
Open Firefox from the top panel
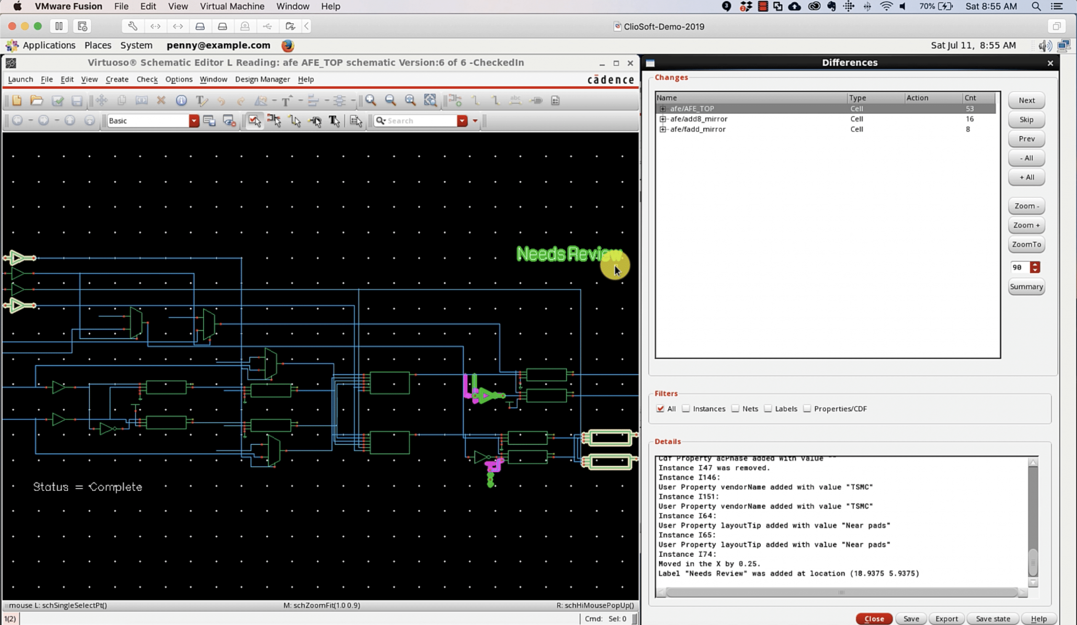coord(288,45)
